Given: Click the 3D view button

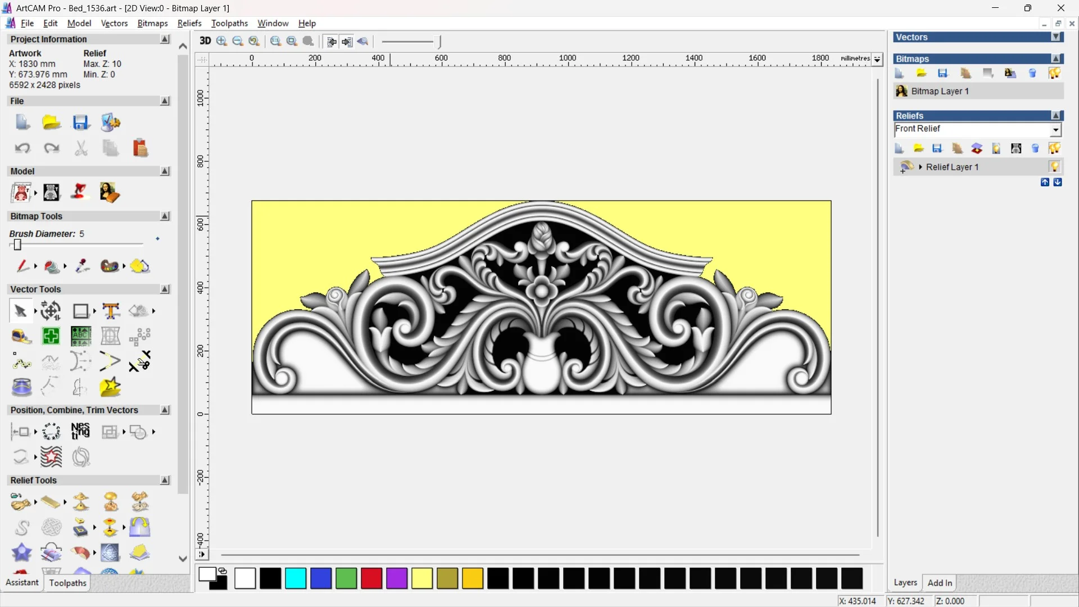Looking at the screenshot, I should [205, 41].
